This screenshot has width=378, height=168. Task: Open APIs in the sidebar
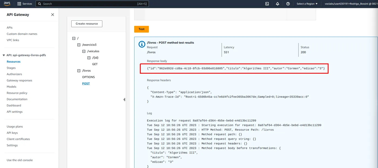pos(9,28)
